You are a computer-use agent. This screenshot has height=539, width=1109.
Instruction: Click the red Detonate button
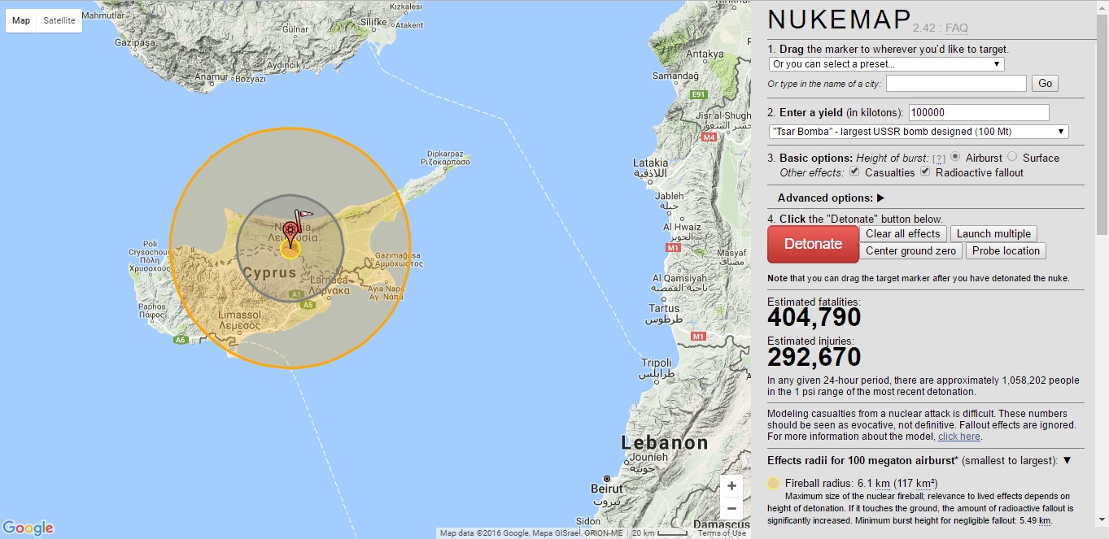tap(813, 244)
